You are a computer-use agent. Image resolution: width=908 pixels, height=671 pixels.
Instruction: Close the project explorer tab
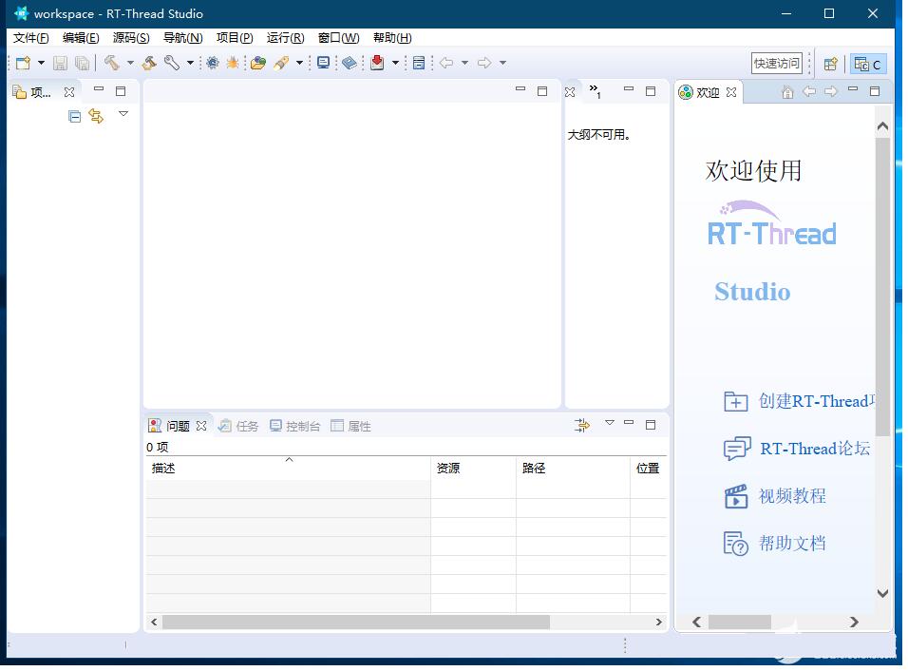69,91
